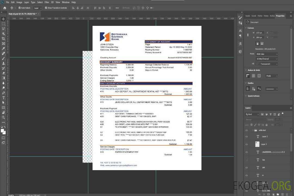294x196 pixels.
Task: Select the Crop tool
Action: (x=4, y=39)
